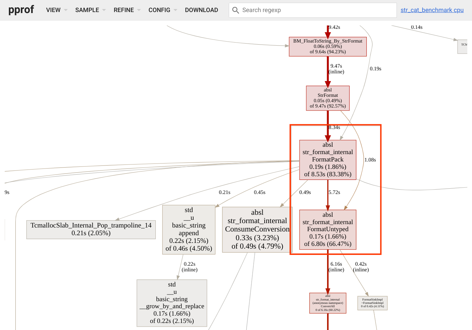Screen dimensions: 472x330
Task: Expand the SAMPLE dropdown
Action: [90, 10]
